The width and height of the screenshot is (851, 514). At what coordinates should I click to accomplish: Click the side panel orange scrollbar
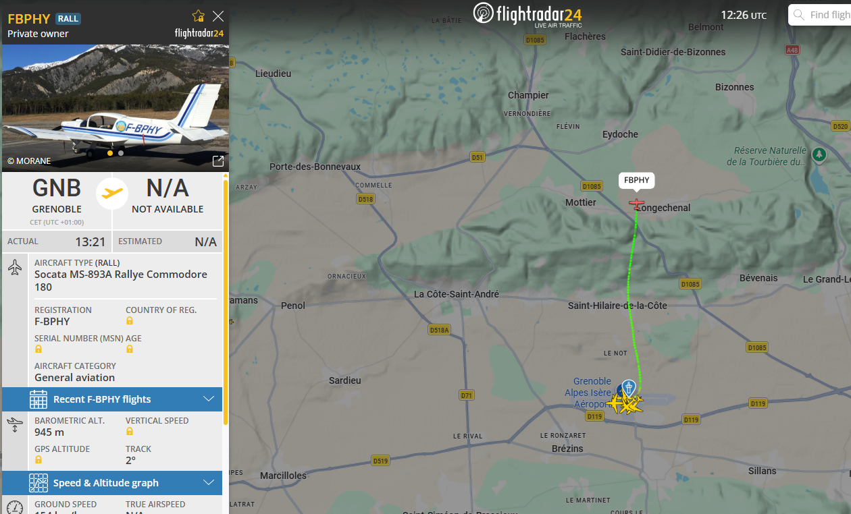pos(226,293)
